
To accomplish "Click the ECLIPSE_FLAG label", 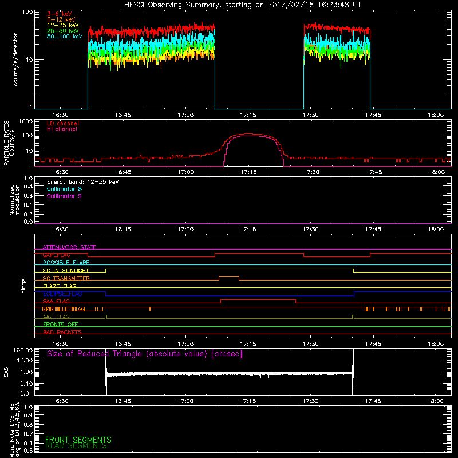I will click(62, 294).
